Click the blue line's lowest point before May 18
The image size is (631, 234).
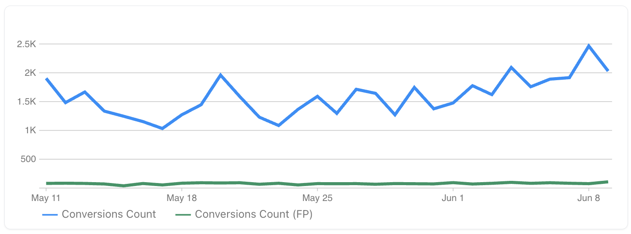point(162,128)
